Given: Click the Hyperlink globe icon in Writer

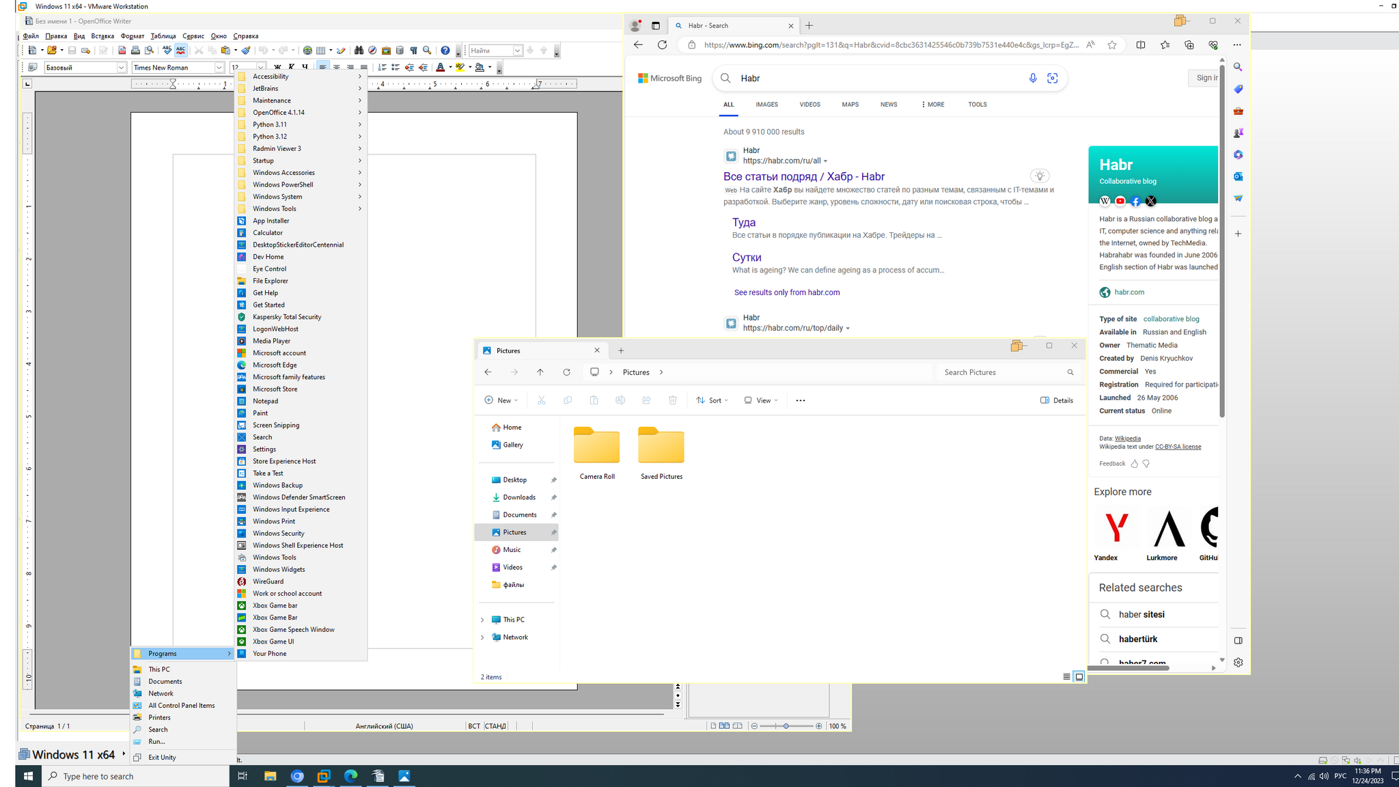Looking at the screenshot, I should tap(307, 51).
